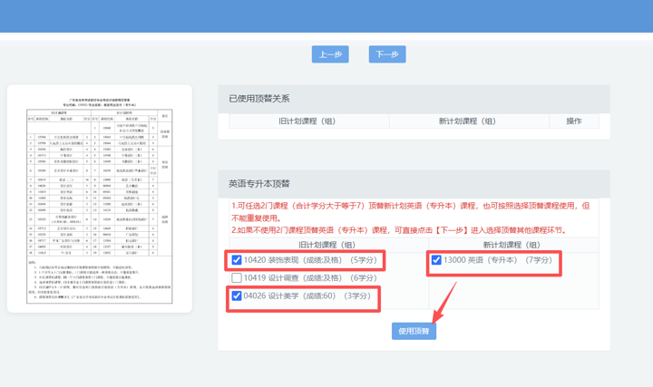The image size is (653, 387).
Task: Uncheck the 10420 装饰表现 course checkbox
Action: pos(237,260)
